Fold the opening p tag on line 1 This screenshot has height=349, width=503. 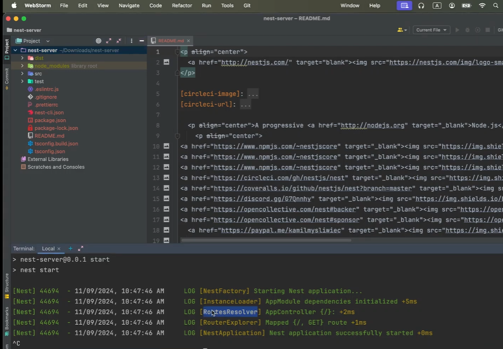(177, 52)
